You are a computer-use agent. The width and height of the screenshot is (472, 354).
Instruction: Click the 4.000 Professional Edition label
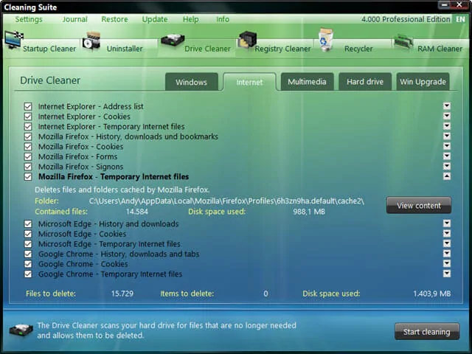click(x=406, y=19)
